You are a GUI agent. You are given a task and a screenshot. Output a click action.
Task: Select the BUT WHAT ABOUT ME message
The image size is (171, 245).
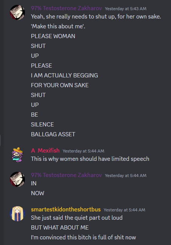(x=60, y=228)
